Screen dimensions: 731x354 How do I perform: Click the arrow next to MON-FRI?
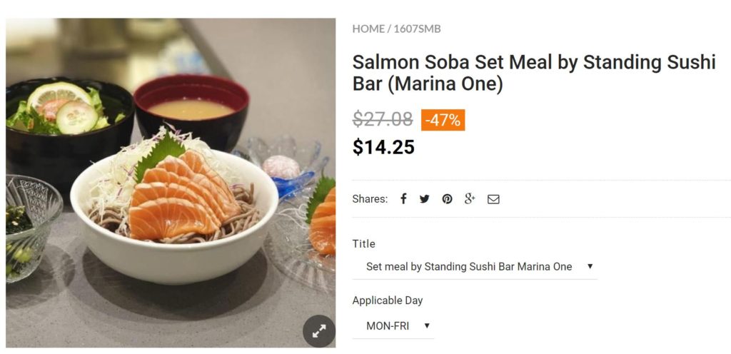[x=427, y=325]
